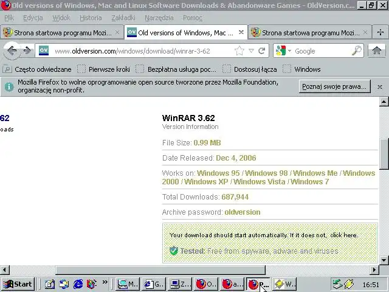Open the URL history dropdown arrow

[x=251, y=51]
